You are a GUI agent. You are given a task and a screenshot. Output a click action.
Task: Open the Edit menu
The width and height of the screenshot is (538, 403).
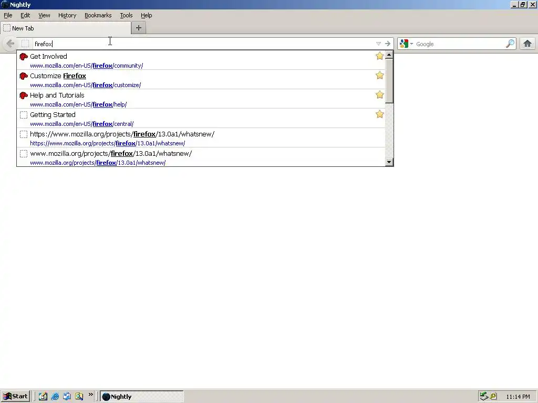(x=25, y=15)
